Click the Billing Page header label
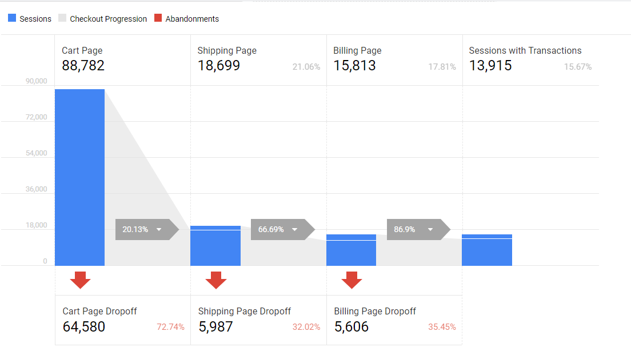The width and height of the screenshot is (631, 347). (357, 50)
